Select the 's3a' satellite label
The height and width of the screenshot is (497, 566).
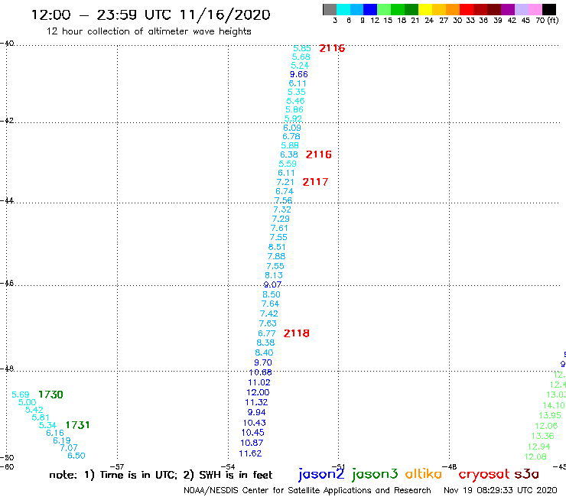(x=526, y=474)
